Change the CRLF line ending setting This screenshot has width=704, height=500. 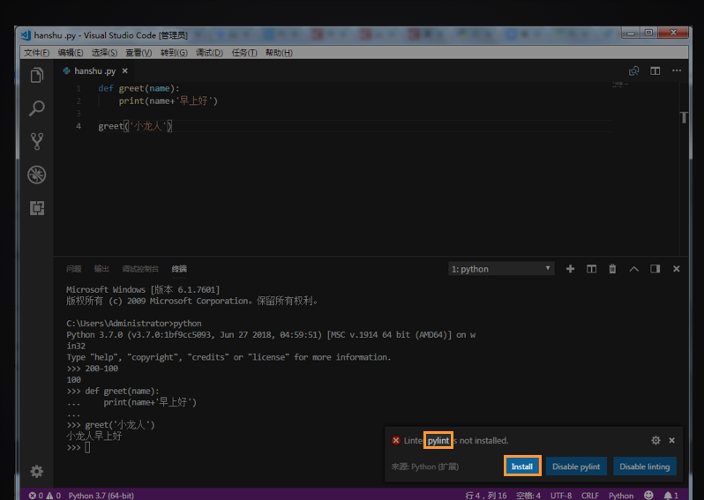(590, 496)
